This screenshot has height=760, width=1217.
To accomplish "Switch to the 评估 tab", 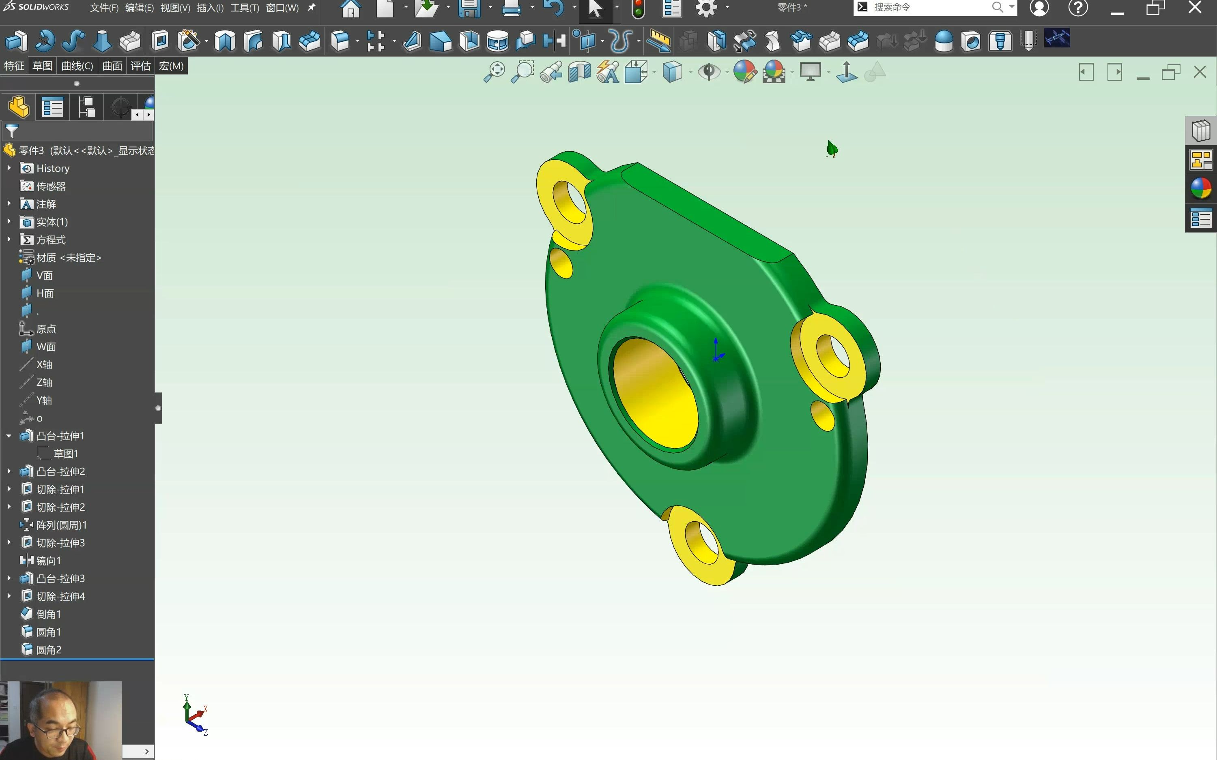I will [140, 66].
